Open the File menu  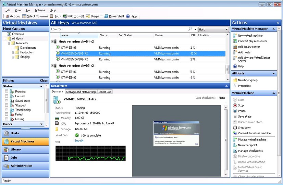pyautogui.click(x=8, y=10)
